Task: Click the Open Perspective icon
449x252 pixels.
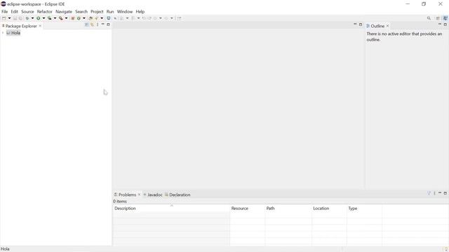Action: 438,18
